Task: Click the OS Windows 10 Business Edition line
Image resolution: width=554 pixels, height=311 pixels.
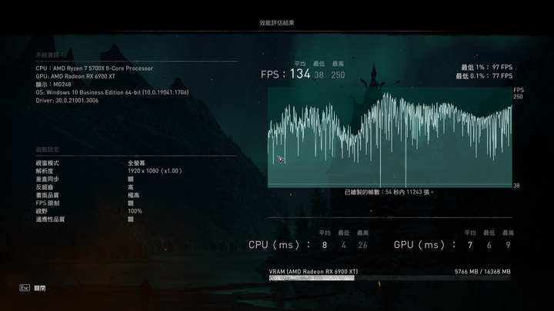Action: 112,92
